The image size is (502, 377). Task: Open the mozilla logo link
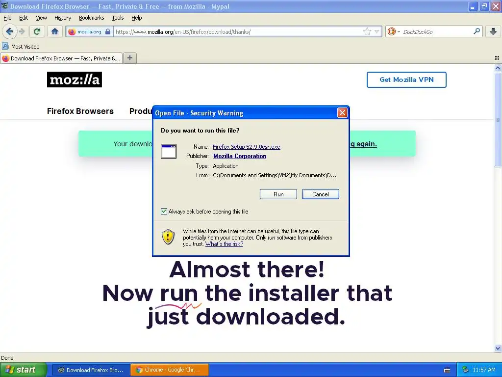[75, 80]
